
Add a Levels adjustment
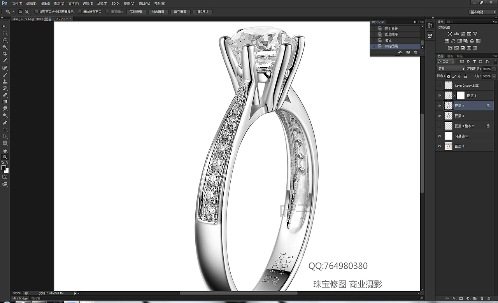click(x=456, y=34)
